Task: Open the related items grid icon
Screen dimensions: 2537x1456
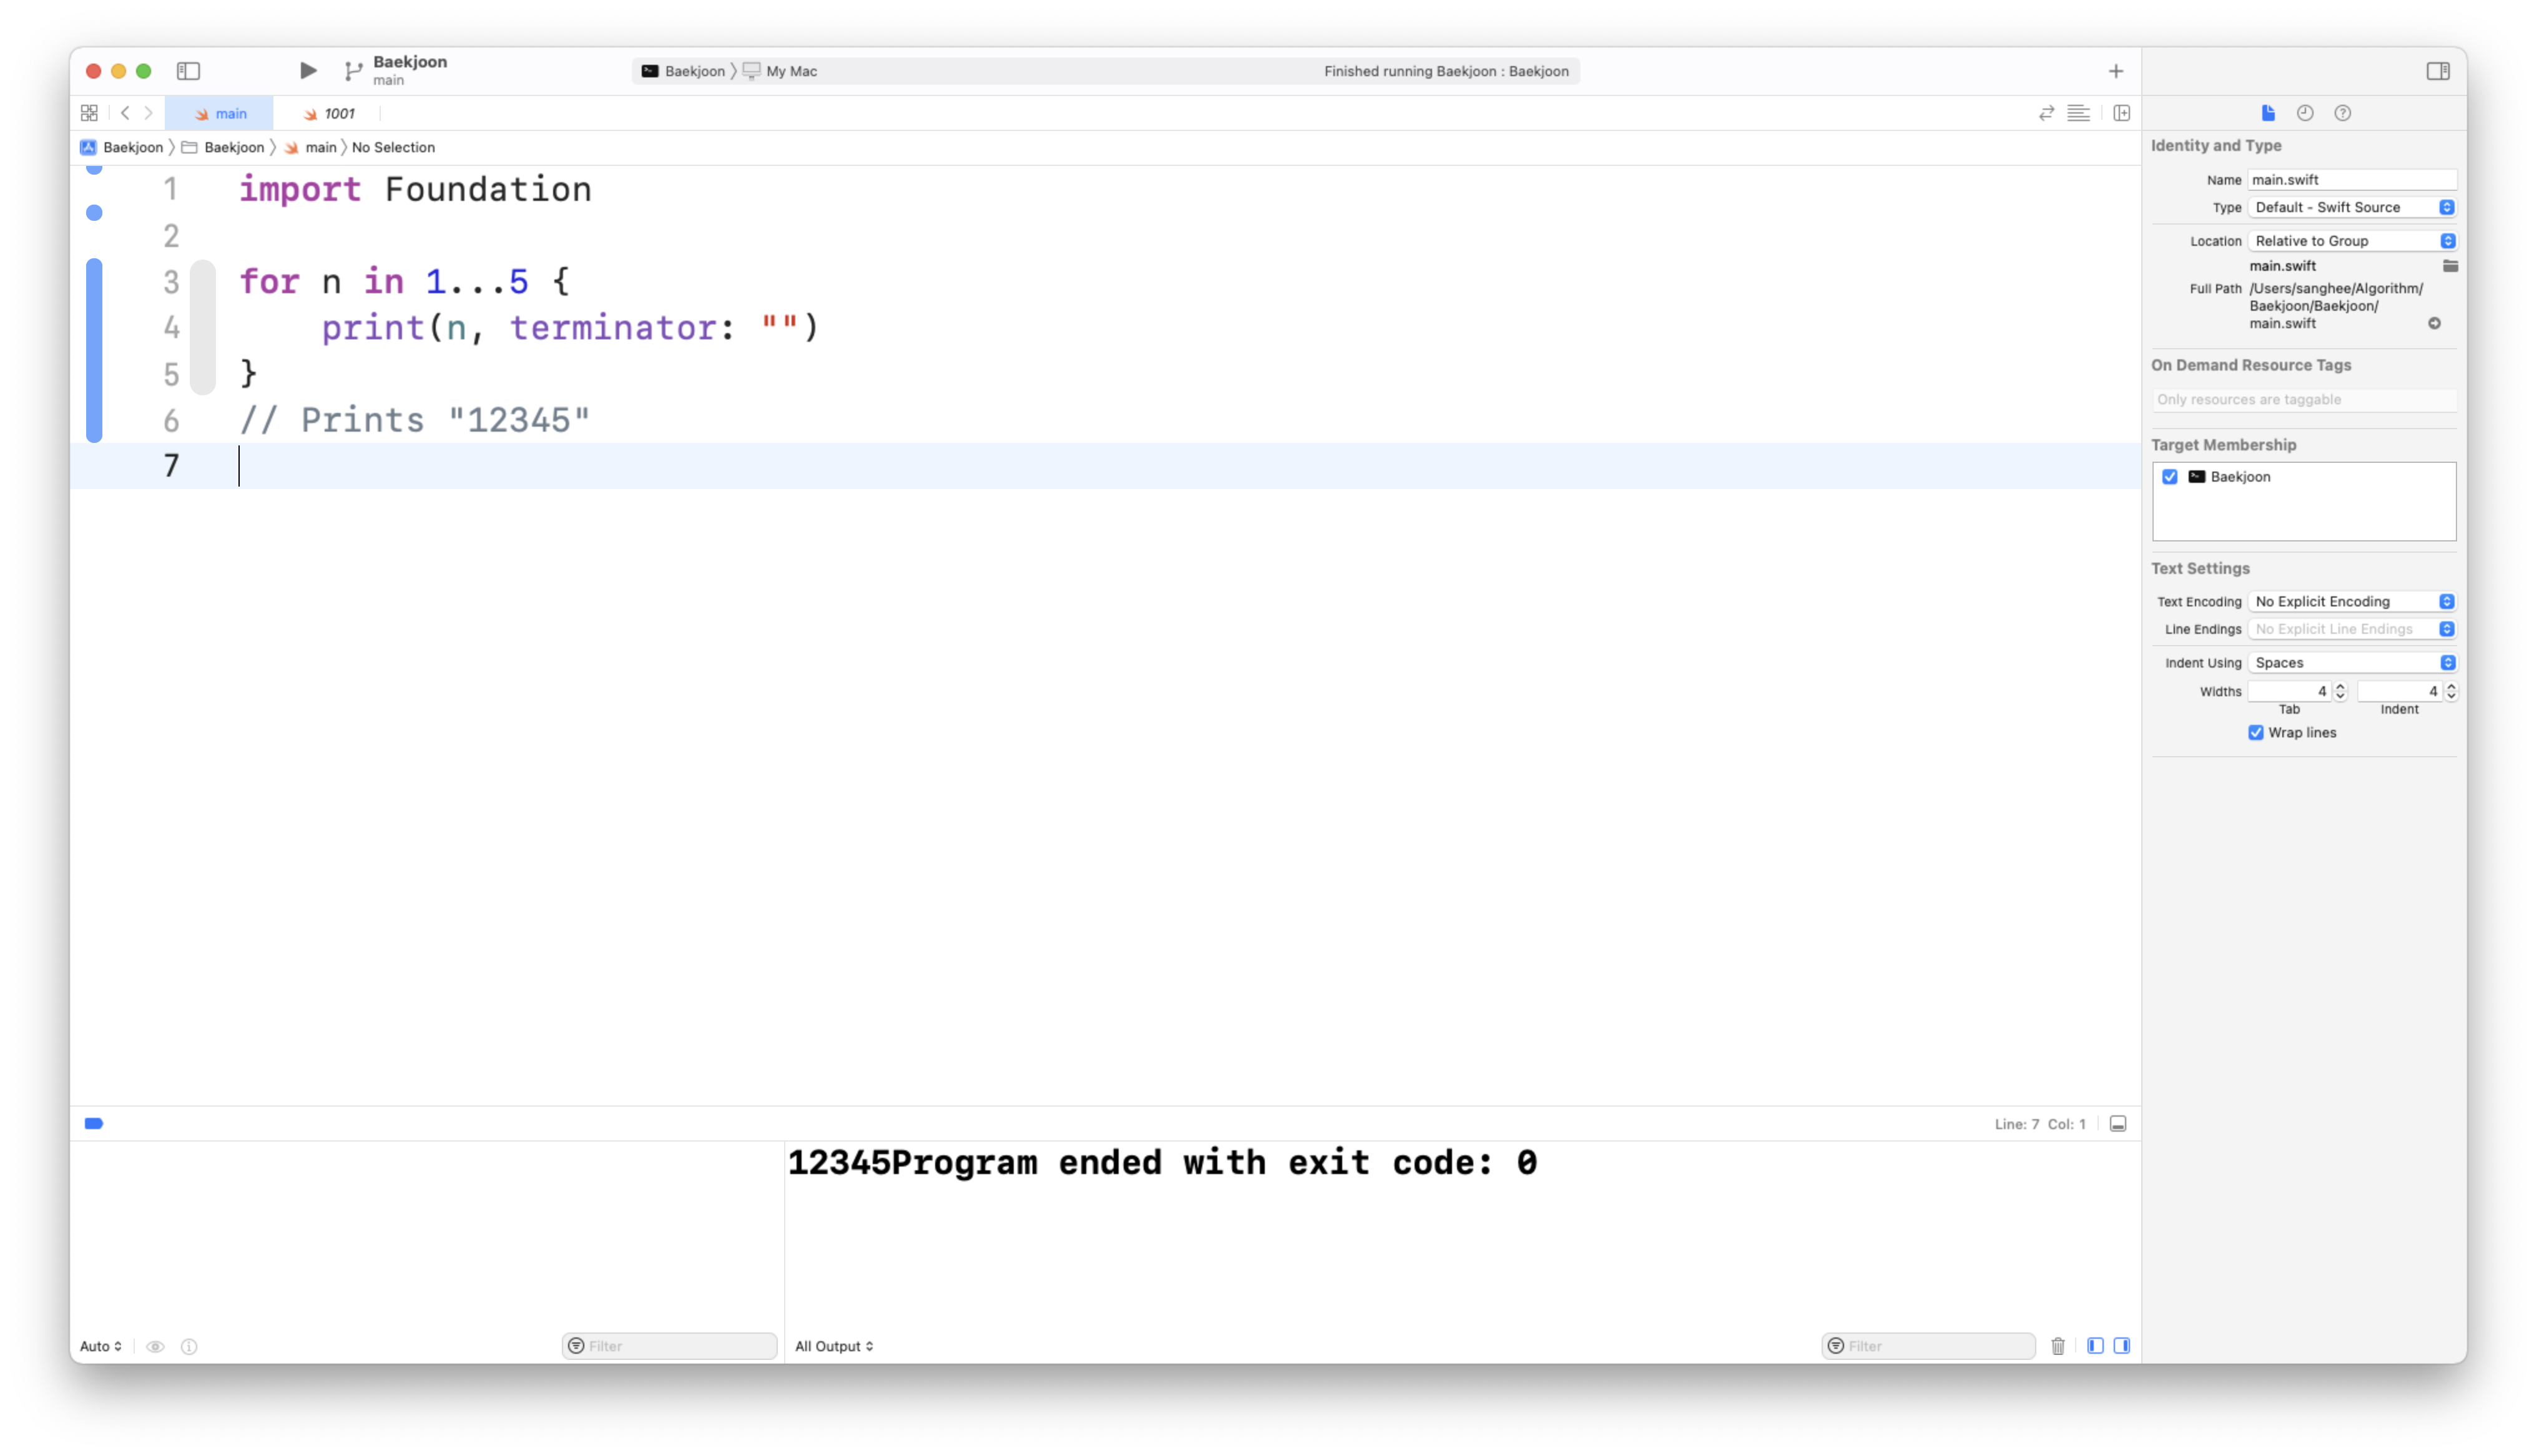Action: point(89,113)
